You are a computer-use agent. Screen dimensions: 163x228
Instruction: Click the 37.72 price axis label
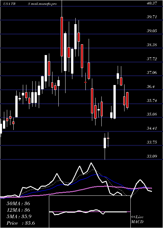[152, 59]
